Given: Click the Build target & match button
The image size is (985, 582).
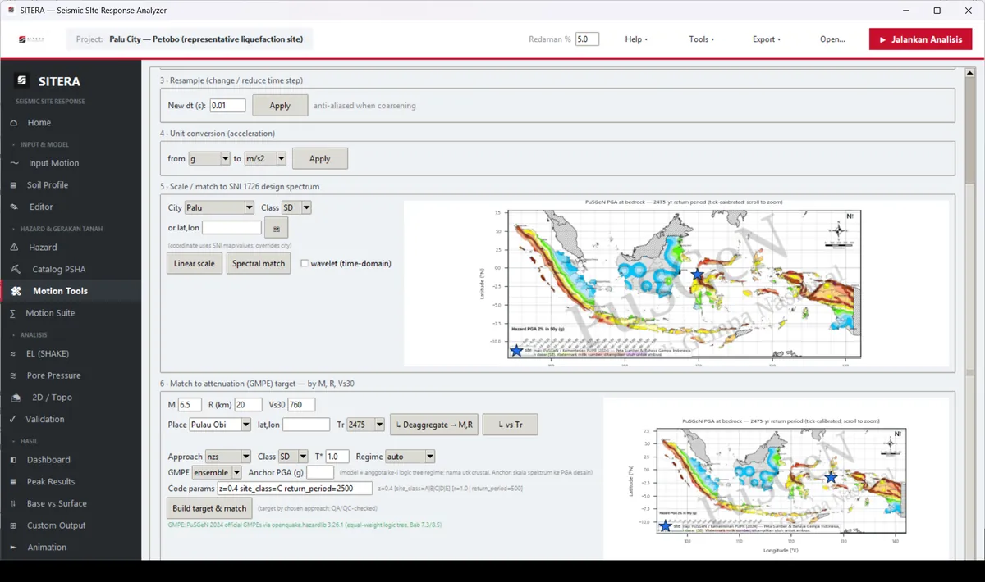Looking at the screenshot, I should click(209, 508).
